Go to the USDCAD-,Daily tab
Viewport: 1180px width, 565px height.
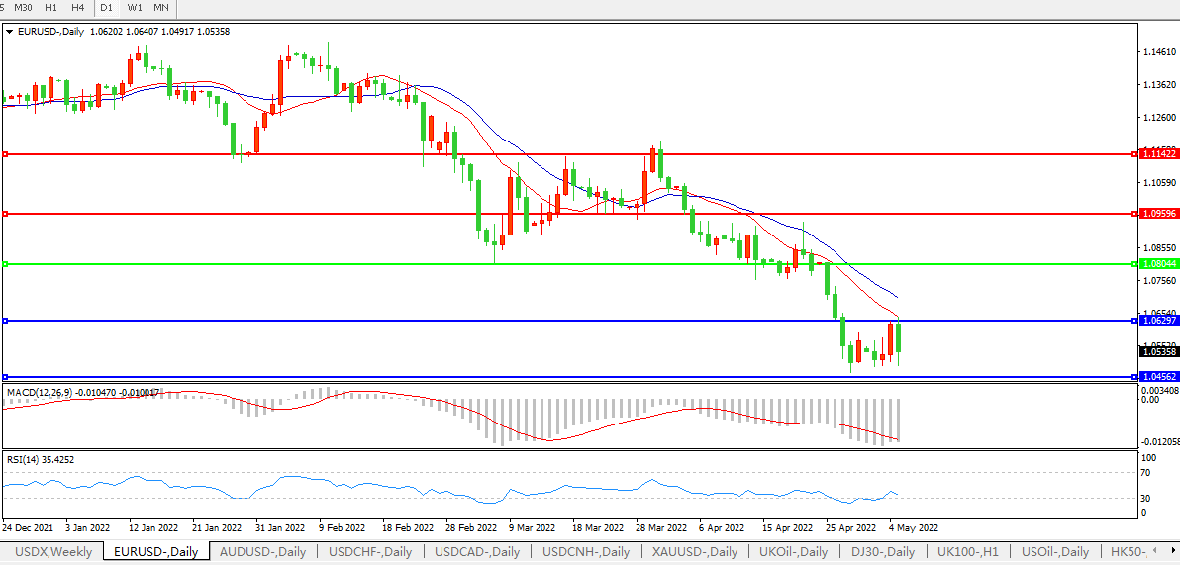click(x=478, y=551)
